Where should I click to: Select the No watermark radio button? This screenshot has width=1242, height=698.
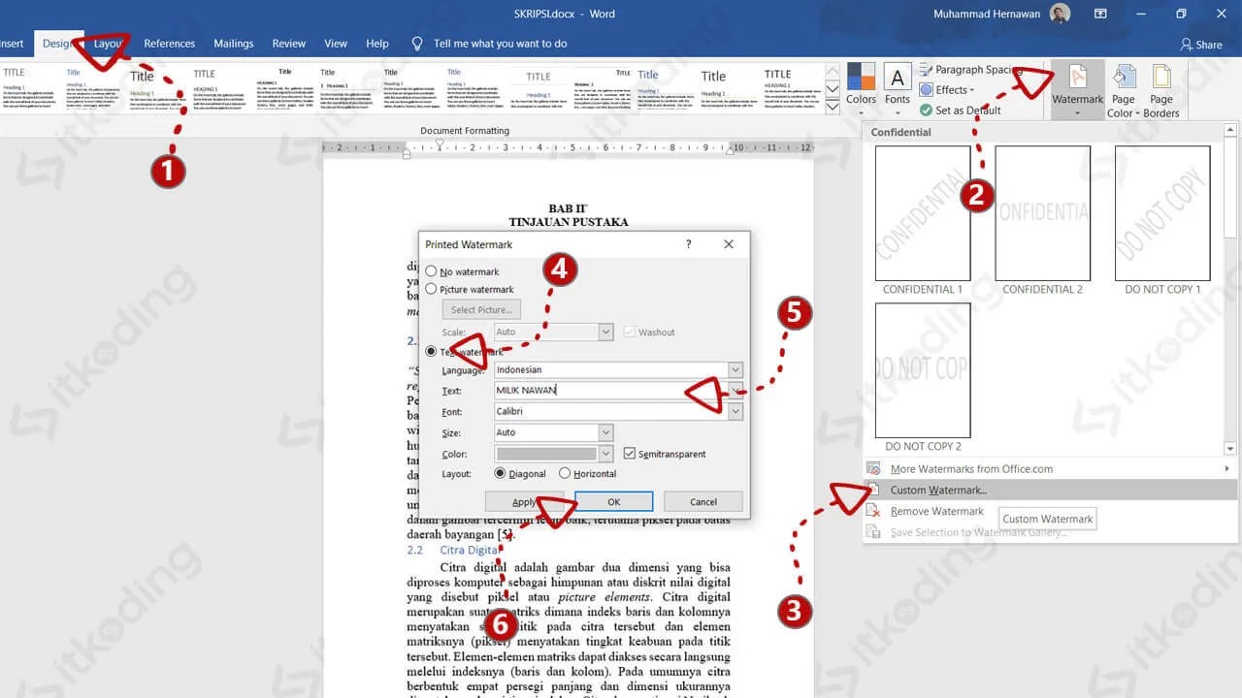[x=431, y=271]
